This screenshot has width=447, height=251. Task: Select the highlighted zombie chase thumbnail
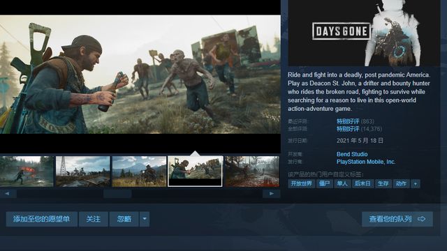[196, 172]
